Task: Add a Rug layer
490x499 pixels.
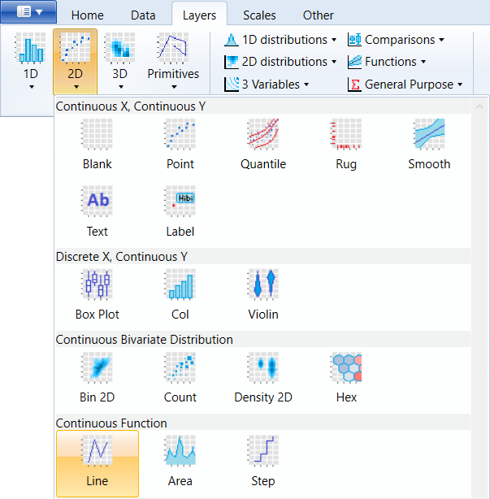Action: [346, 144]
